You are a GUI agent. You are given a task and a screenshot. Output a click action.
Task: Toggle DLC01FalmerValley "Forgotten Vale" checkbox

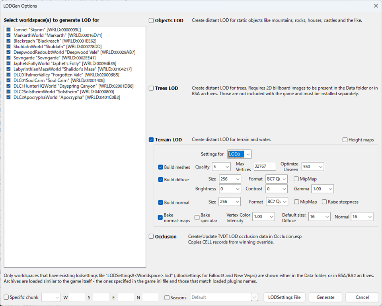tap(8, 75)
